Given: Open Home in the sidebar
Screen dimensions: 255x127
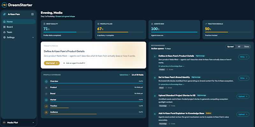Looking at the screenshot, I should coord(18,22).
